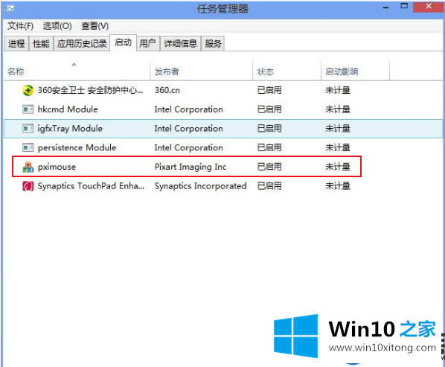Image resolution: width=445 pixels, height=367 pixels.
Task: Switch to the 详细信息 tab
Action: tap(181, 43)
